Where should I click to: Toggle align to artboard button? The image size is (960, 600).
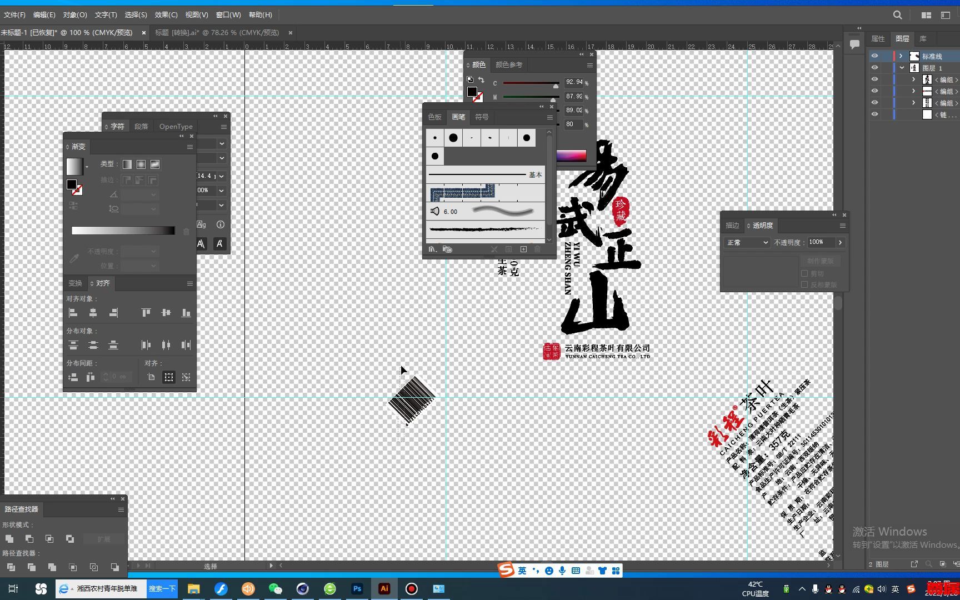click(151, 377)
